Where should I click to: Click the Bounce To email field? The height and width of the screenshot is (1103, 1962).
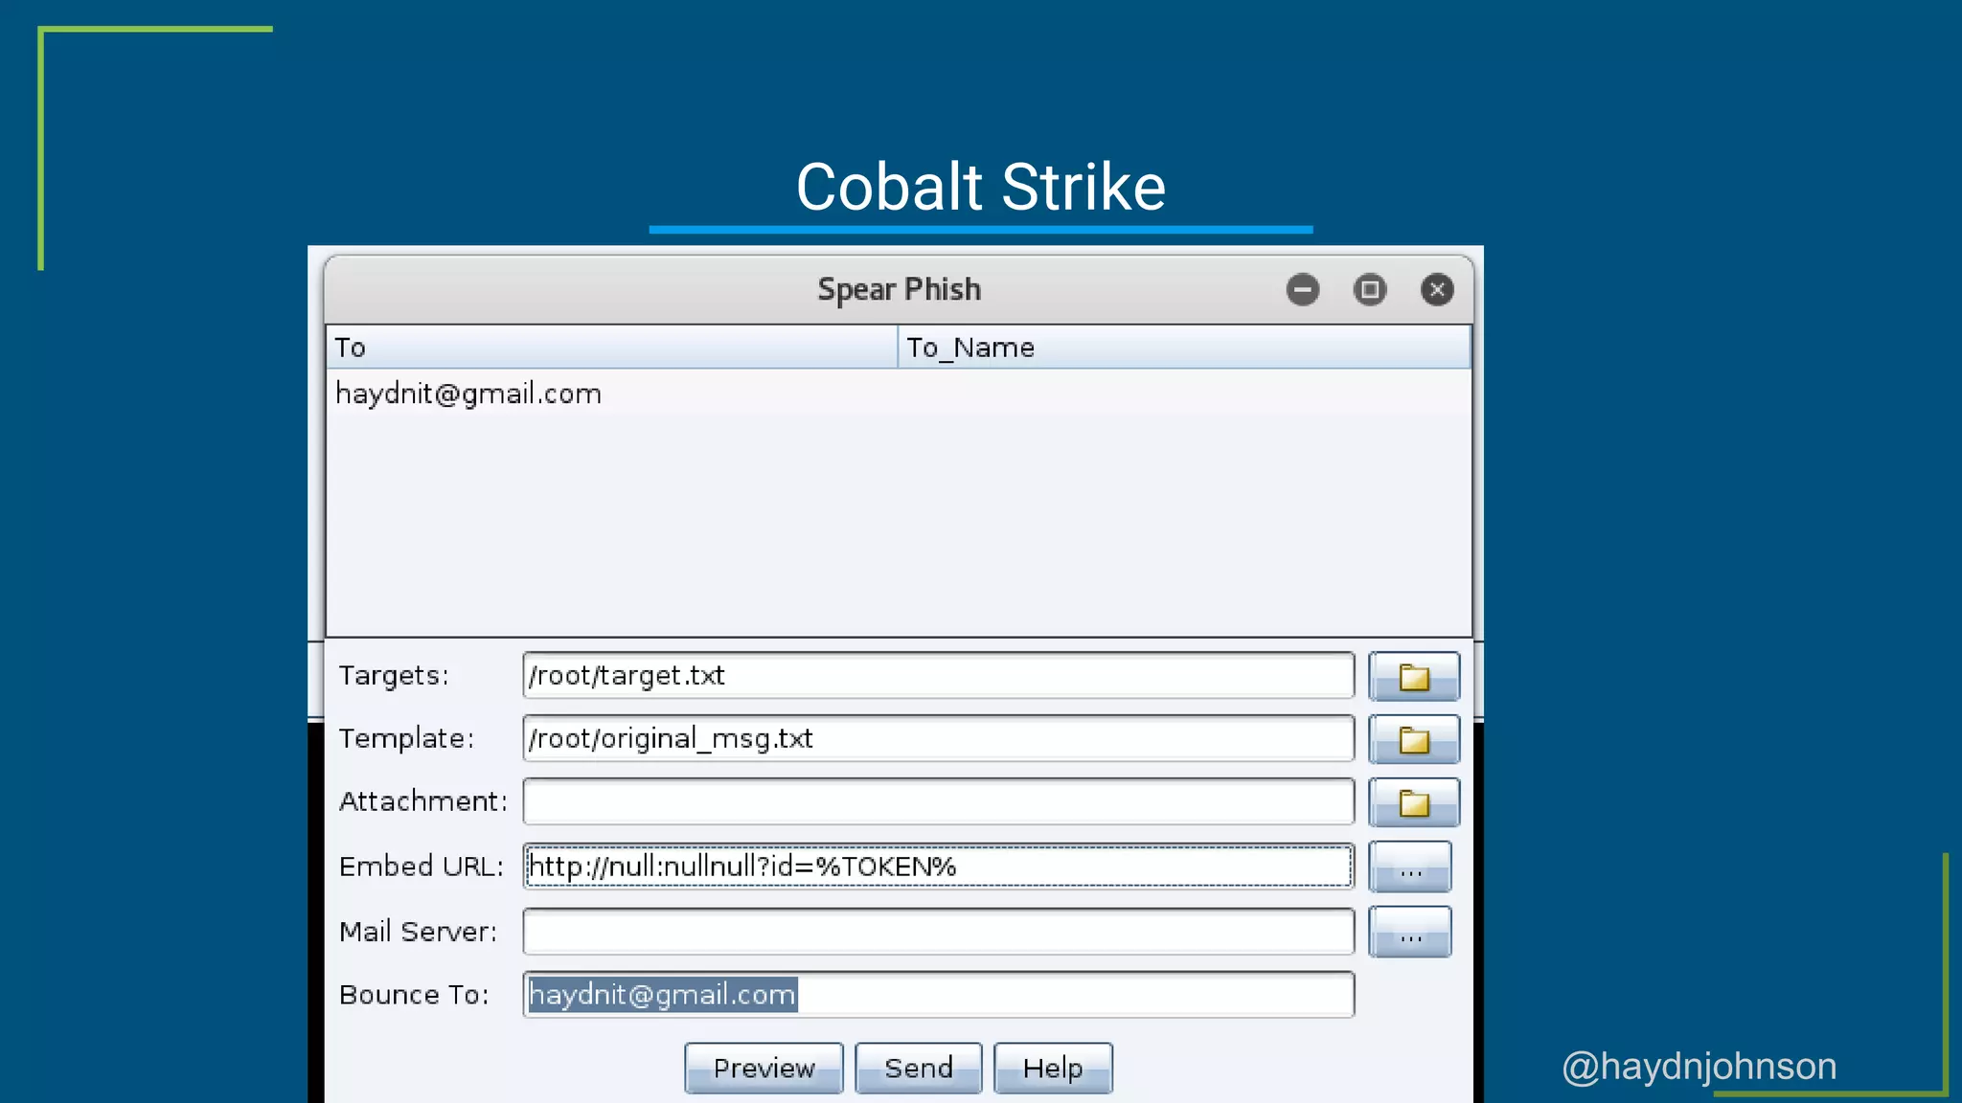pyautogui.click(x=939, y=995)
